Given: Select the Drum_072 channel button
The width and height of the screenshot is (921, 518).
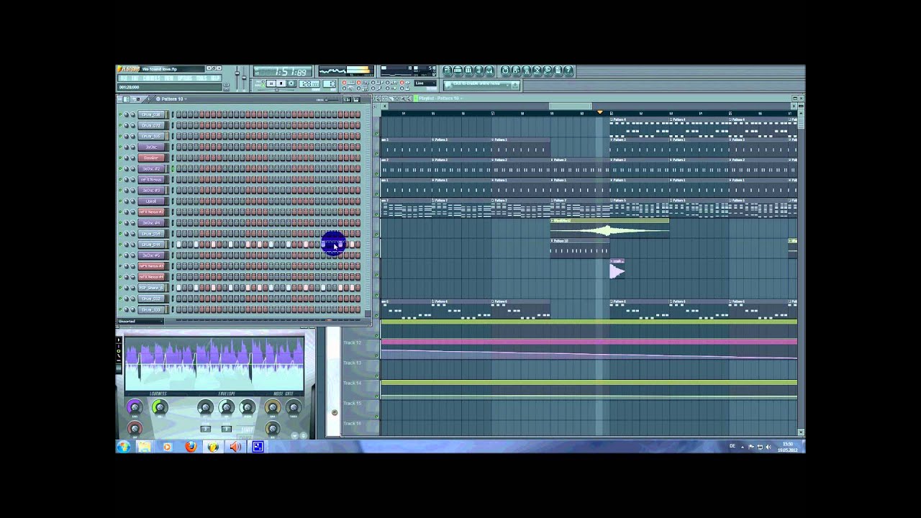Looking at the screenshot, I should (151, 125).
